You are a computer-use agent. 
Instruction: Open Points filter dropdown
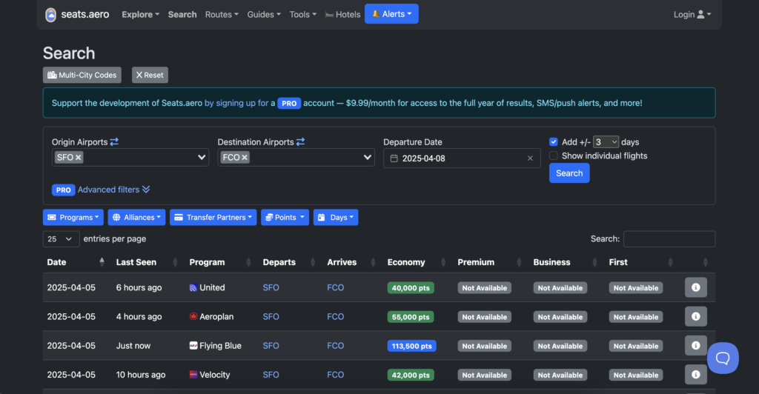[285, 217]
